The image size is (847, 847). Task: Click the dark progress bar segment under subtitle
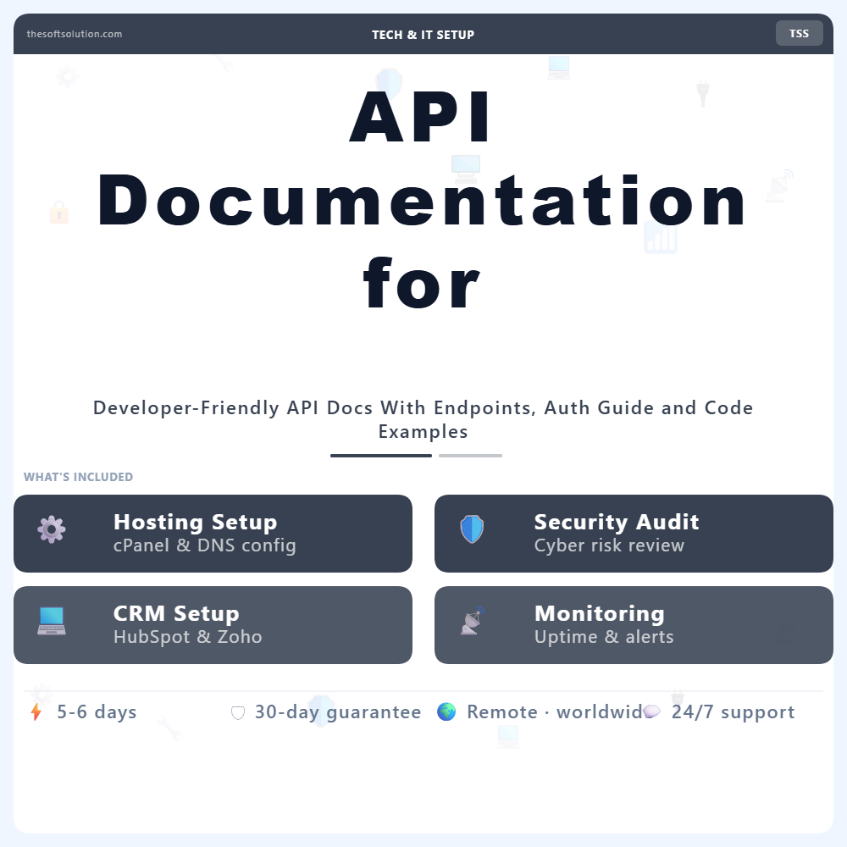tap(381, 456)
